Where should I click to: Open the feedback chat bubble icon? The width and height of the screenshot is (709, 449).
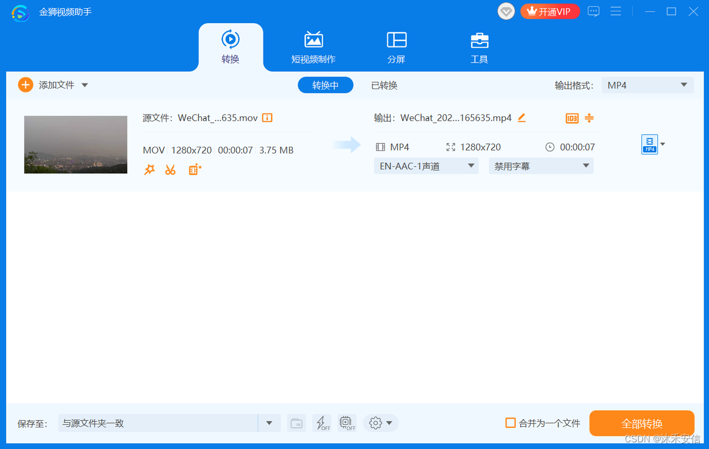593,12
